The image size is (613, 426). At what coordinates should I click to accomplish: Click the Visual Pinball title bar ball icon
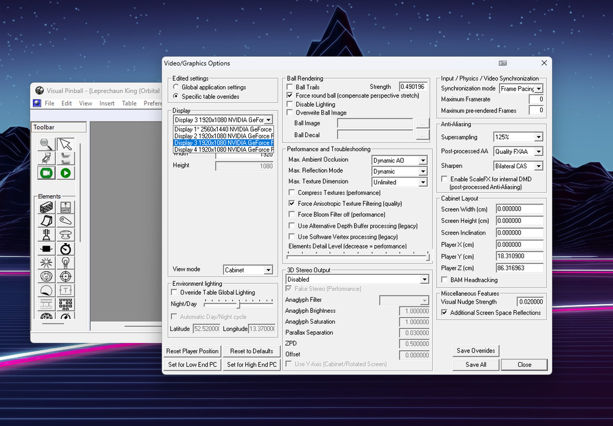[x=39, y=91]
